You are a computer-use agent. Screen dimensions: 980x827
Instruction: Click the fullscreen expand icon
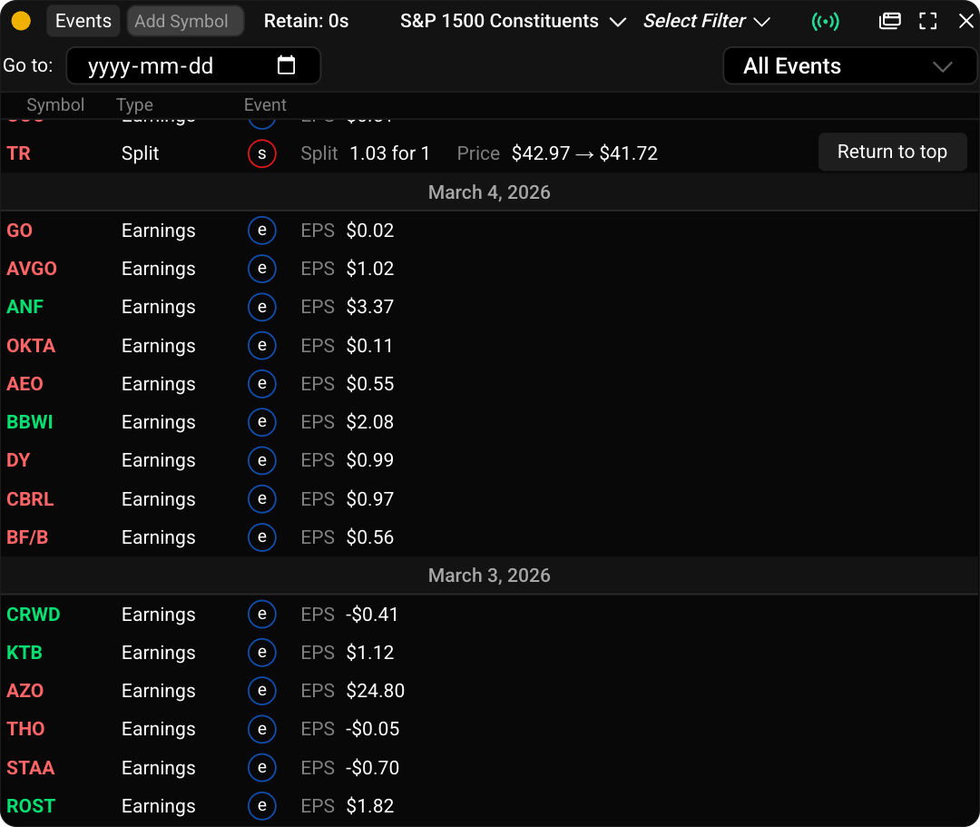coord(927,20)
